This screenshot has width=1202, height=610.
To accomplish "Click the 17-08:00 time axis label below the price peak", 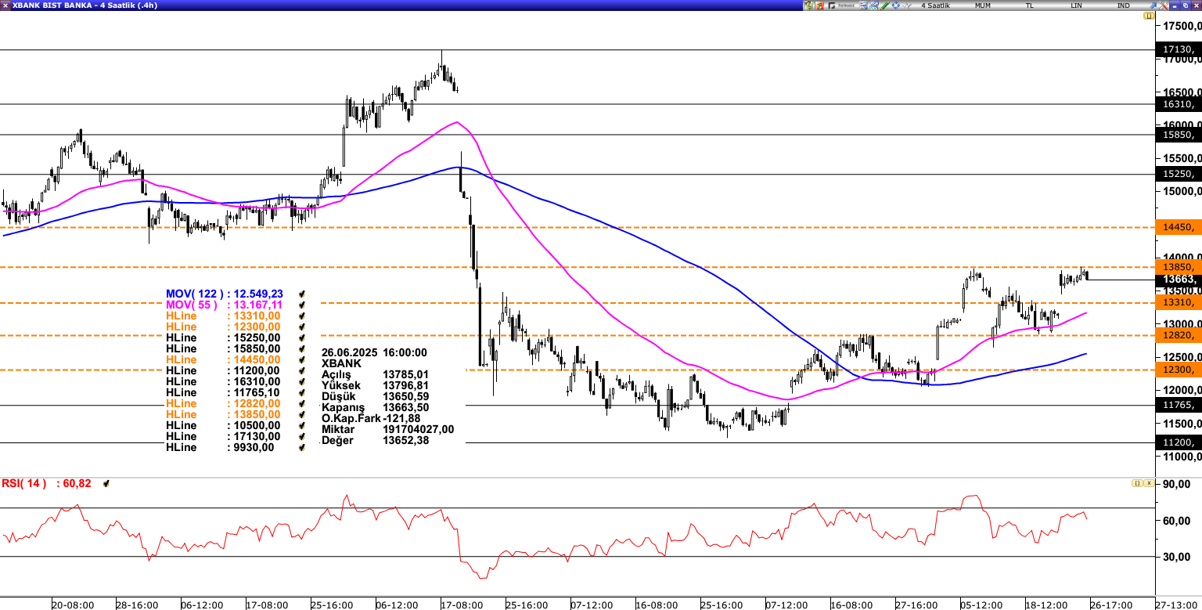I will (x=462, y=605).
